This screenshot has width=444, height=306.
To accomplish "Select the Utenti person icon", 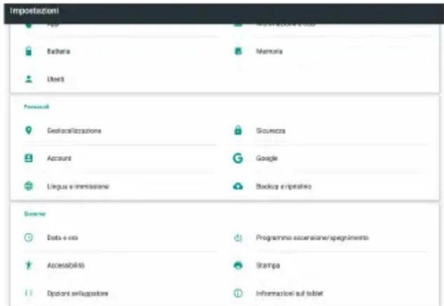I will point(28,79).
